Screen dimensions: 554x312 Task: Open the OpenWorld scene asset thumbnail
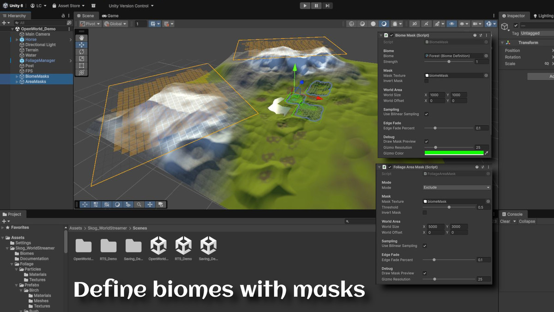(158, 245)
